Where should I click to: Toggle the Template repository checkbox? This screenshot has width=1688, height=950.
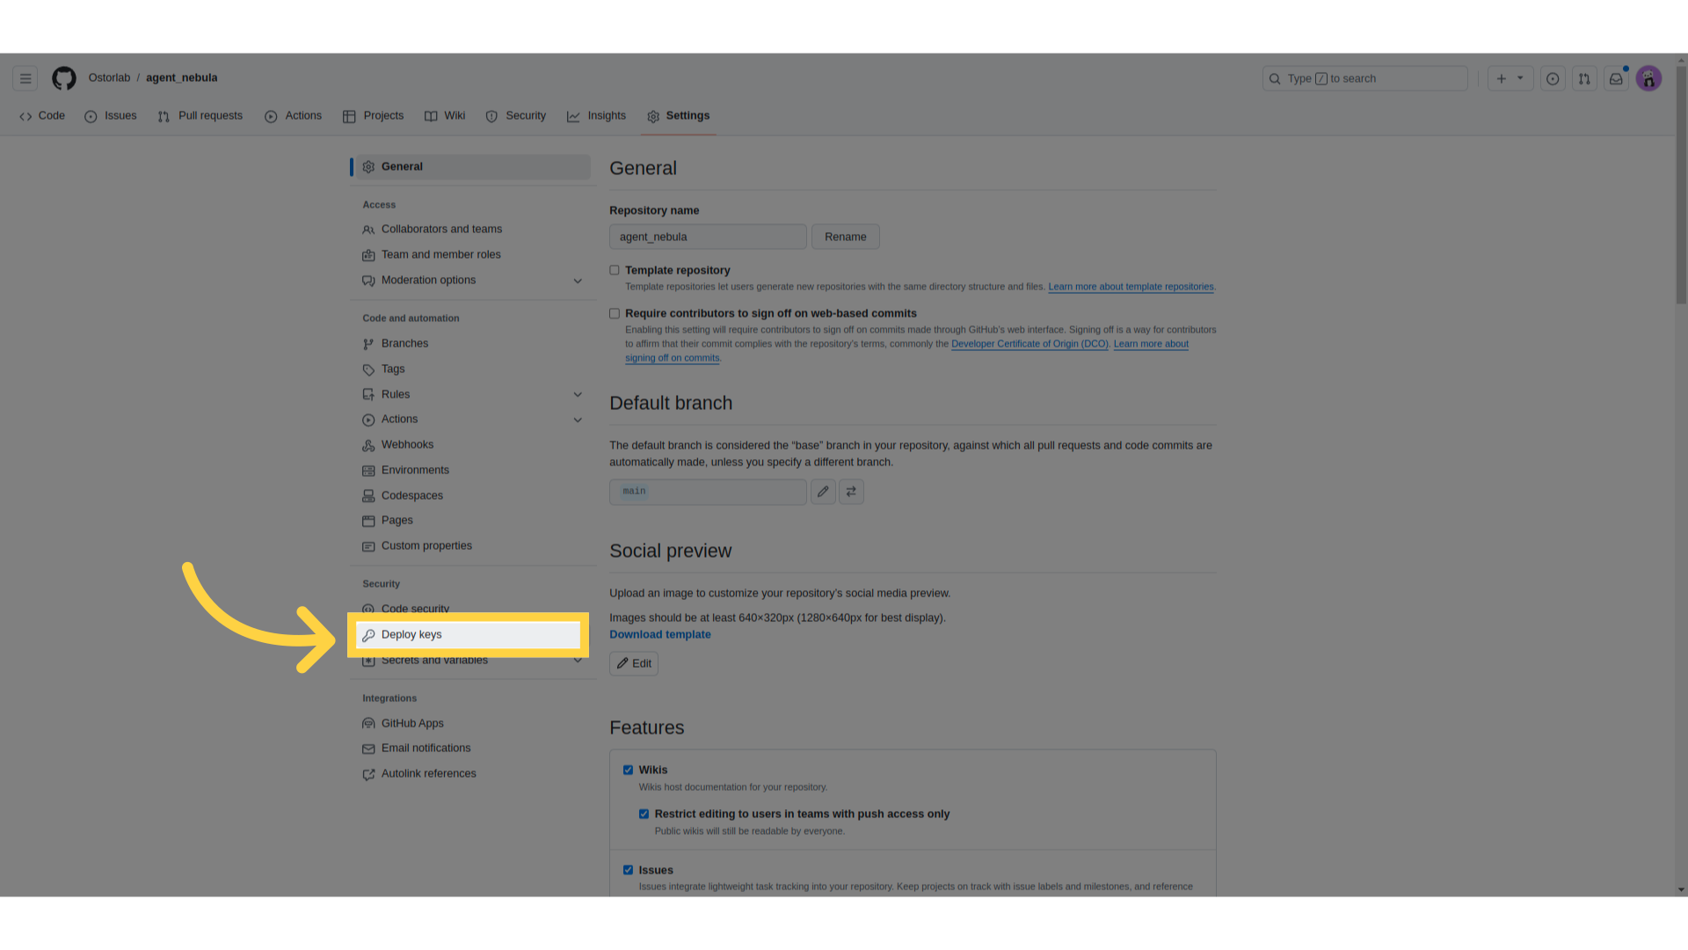tap(615, 269)
